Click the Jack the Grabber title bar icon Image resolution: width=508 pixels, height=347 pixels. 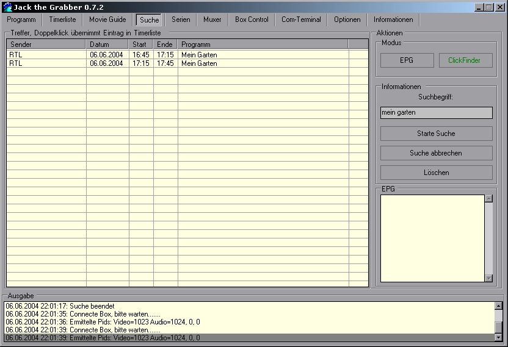pyautogui.click(x=7, y=7)
